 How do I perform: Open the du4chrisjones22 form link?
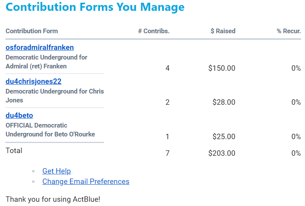(33, 82)
